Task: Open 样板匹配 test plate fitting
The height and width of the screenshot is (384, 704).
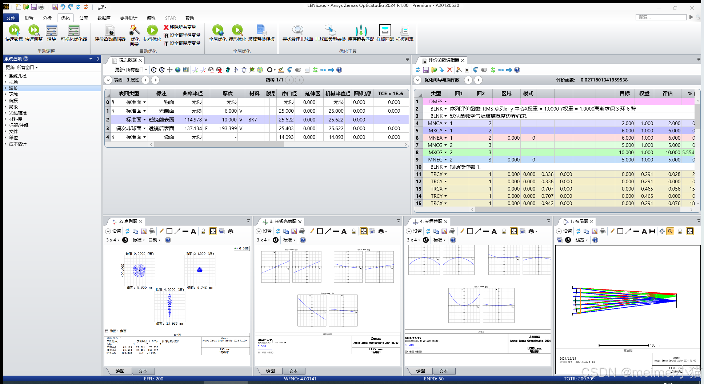Action: click(x=385, y=33)
